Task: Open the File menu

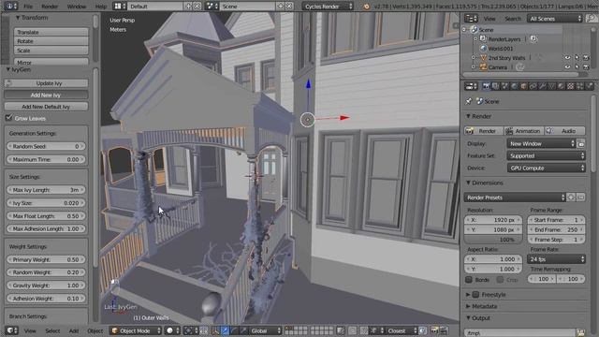Action: coord(28,7)
